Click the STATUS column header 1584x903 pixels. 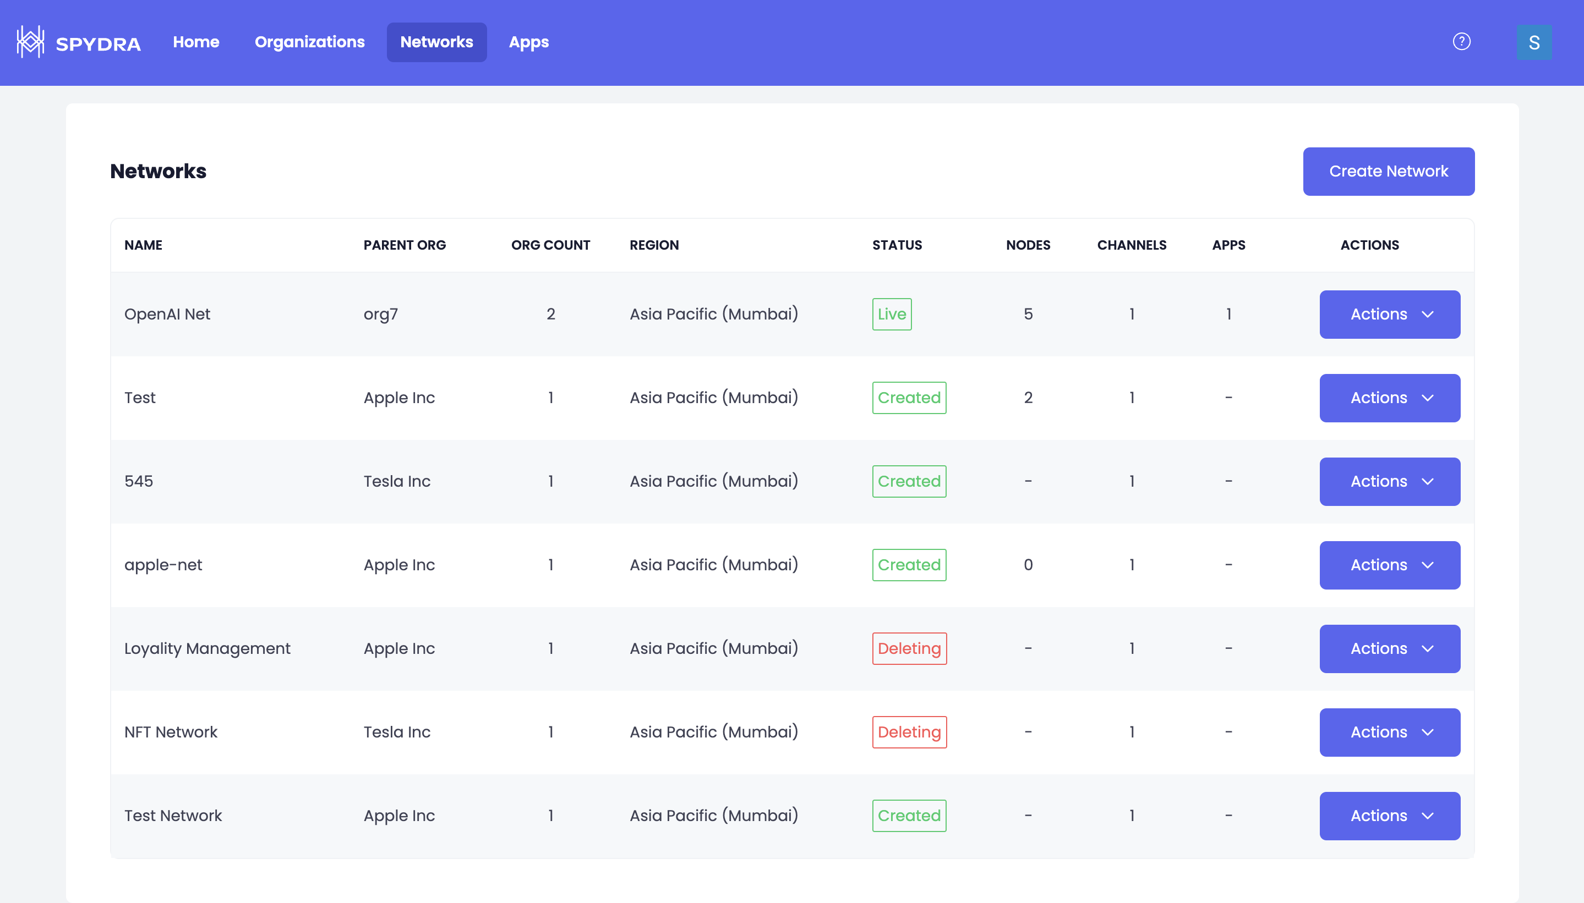tap(896, 245)
